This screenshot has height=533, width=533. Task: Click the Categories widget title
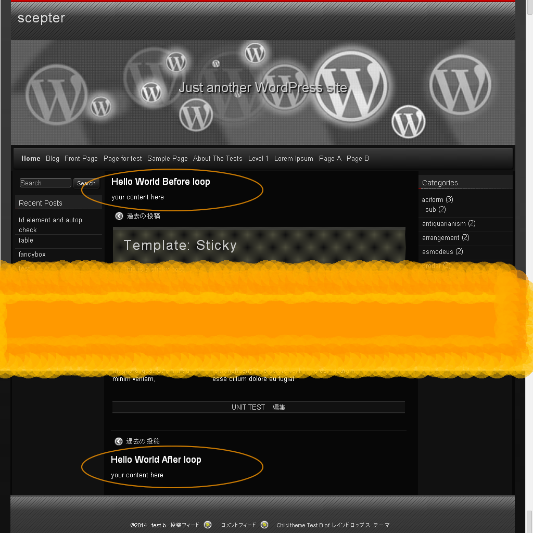440,183
